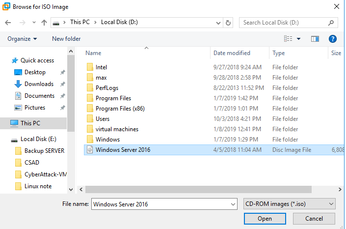This screenshot has height=229, width=346.
Task: Click the drive icon in address bar
Action: pyautogui.click(x=56, y=23)
